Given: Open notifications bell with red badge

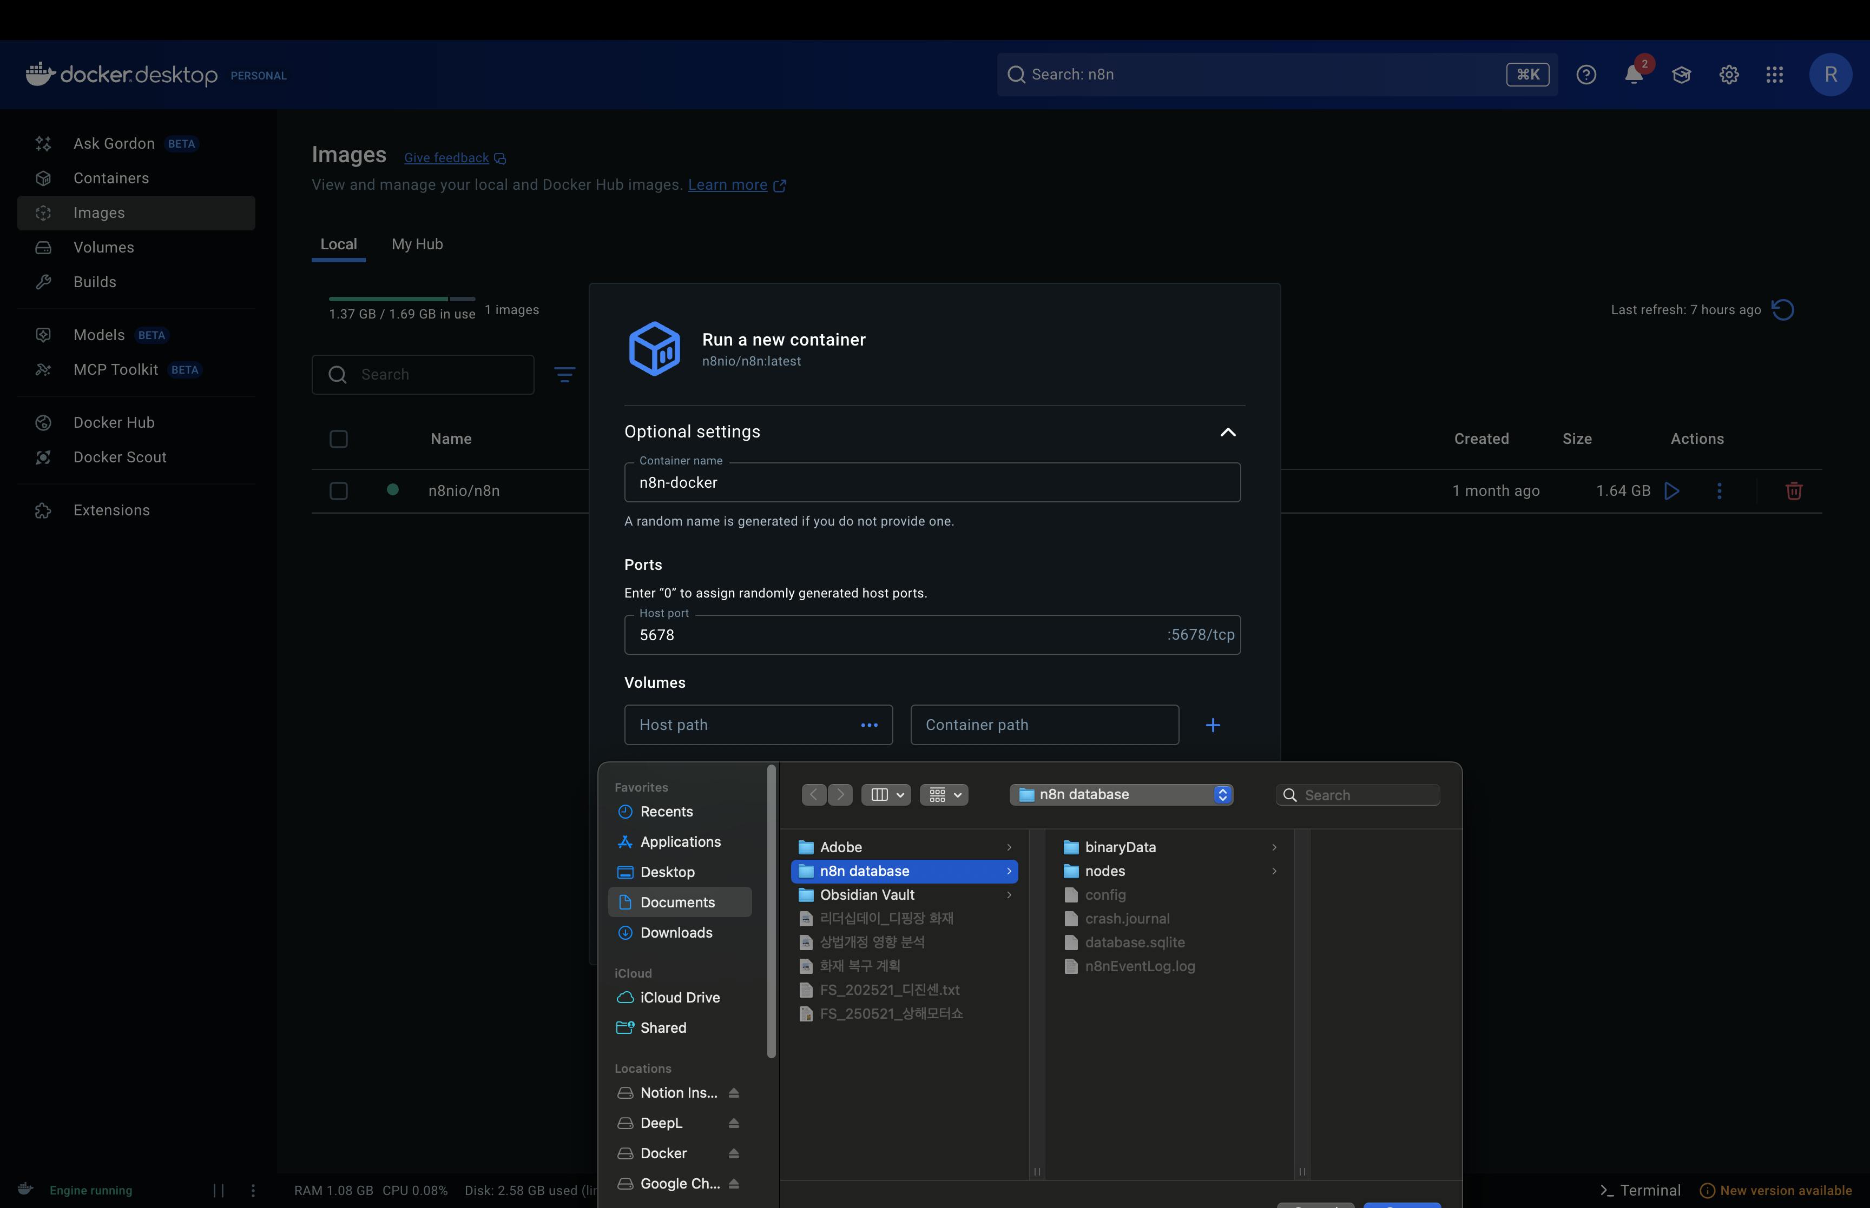Looking at the screenshot, I should coord(1633,75).
